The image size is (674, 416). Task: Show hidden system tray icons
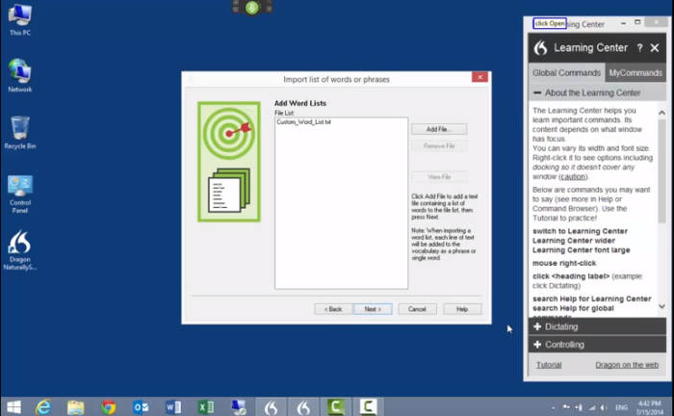[x=554, y=407]
